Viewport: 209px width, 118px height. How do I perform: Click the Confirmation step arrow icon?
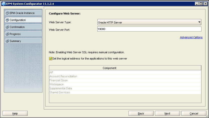click(x=7, y=27)
